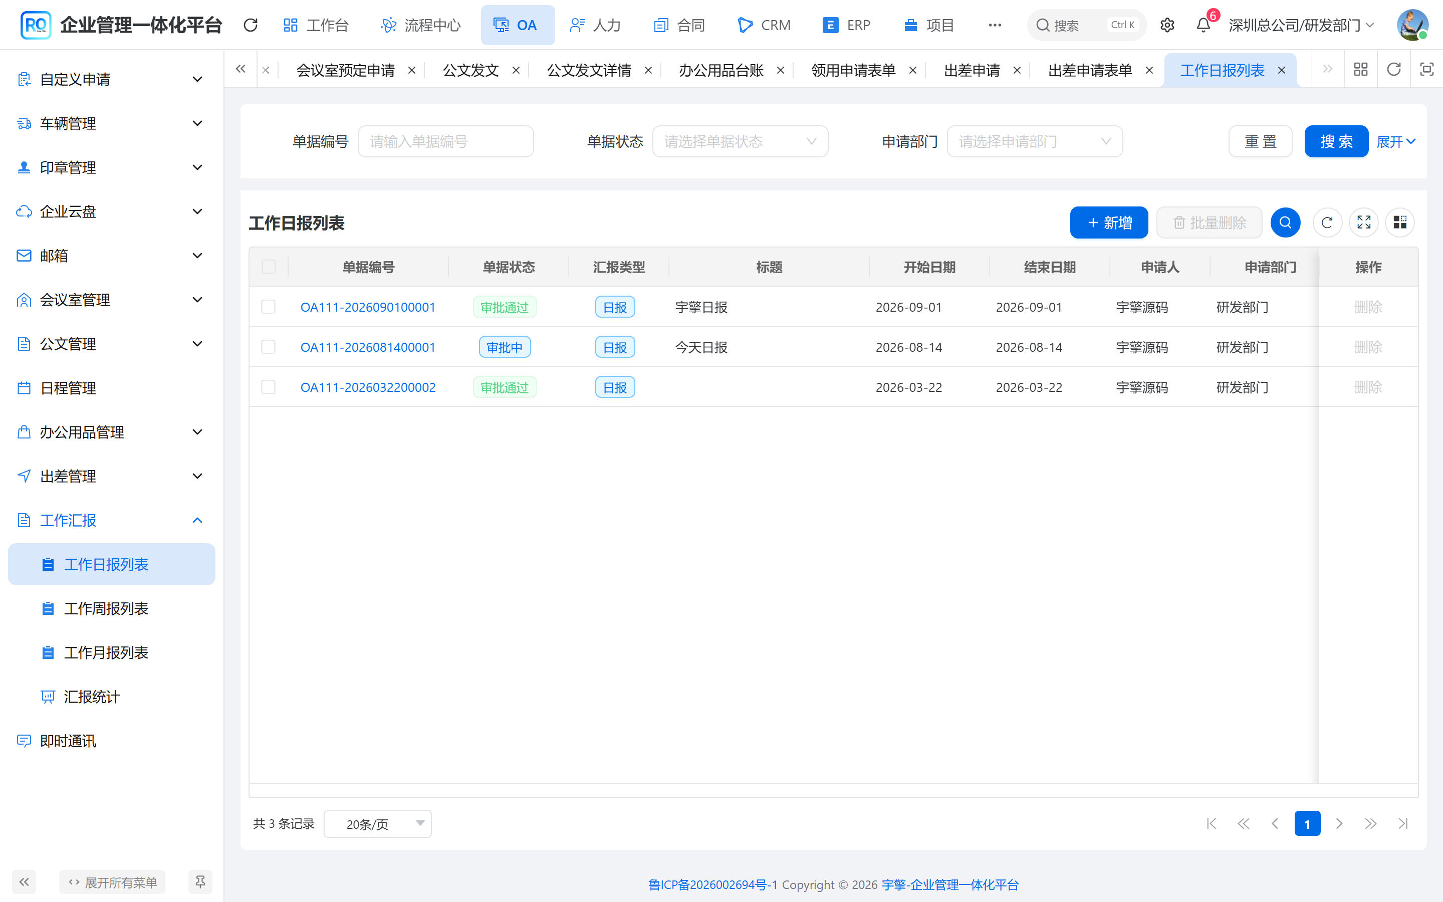Open 工作周报列表 in sidebar
This screenshot has width=1443, height=902.
pos(111,608)
